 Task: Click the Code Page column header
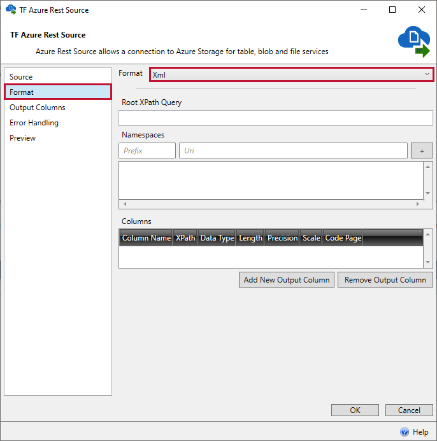(x=343, y=238)
